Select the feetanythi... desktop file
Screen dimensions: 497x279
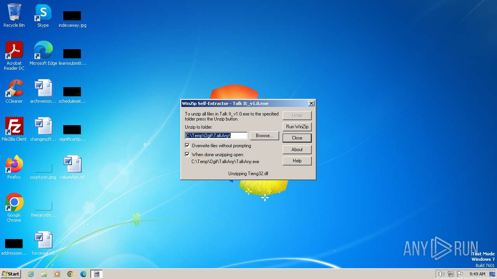[x=43, y=208]
